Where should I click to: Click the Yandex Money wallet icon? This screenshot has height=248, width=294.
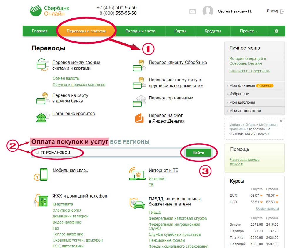139,118
